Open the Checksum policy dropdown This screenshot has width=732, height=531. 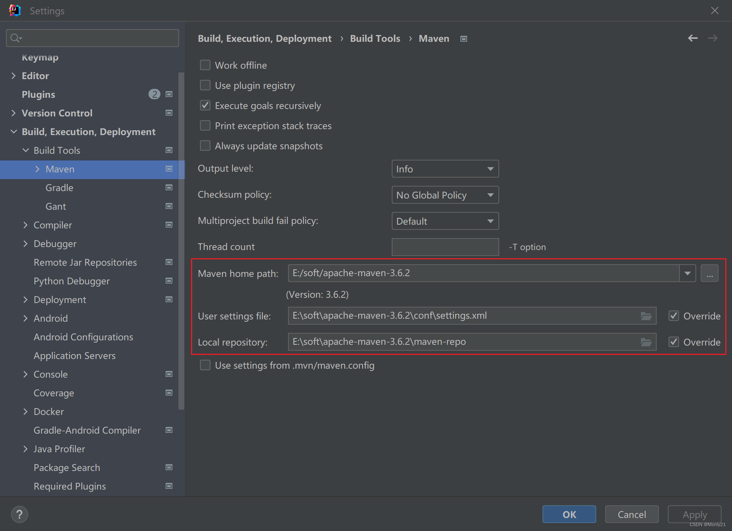pyautogui.click(x=445, y=195)
